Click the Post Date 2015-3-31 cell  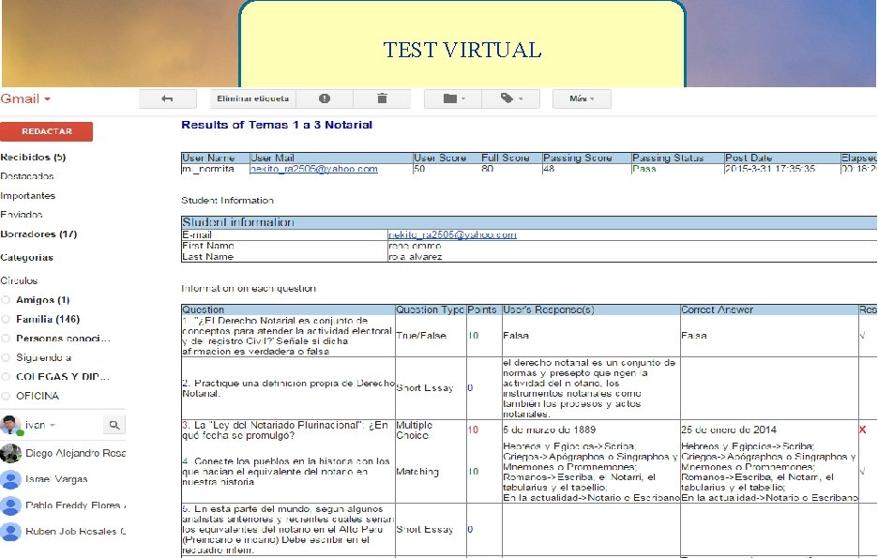tap(770, 169)
